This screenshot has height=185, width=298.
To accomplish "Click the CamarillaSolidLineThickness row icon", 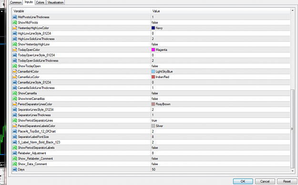I will 15,88.
